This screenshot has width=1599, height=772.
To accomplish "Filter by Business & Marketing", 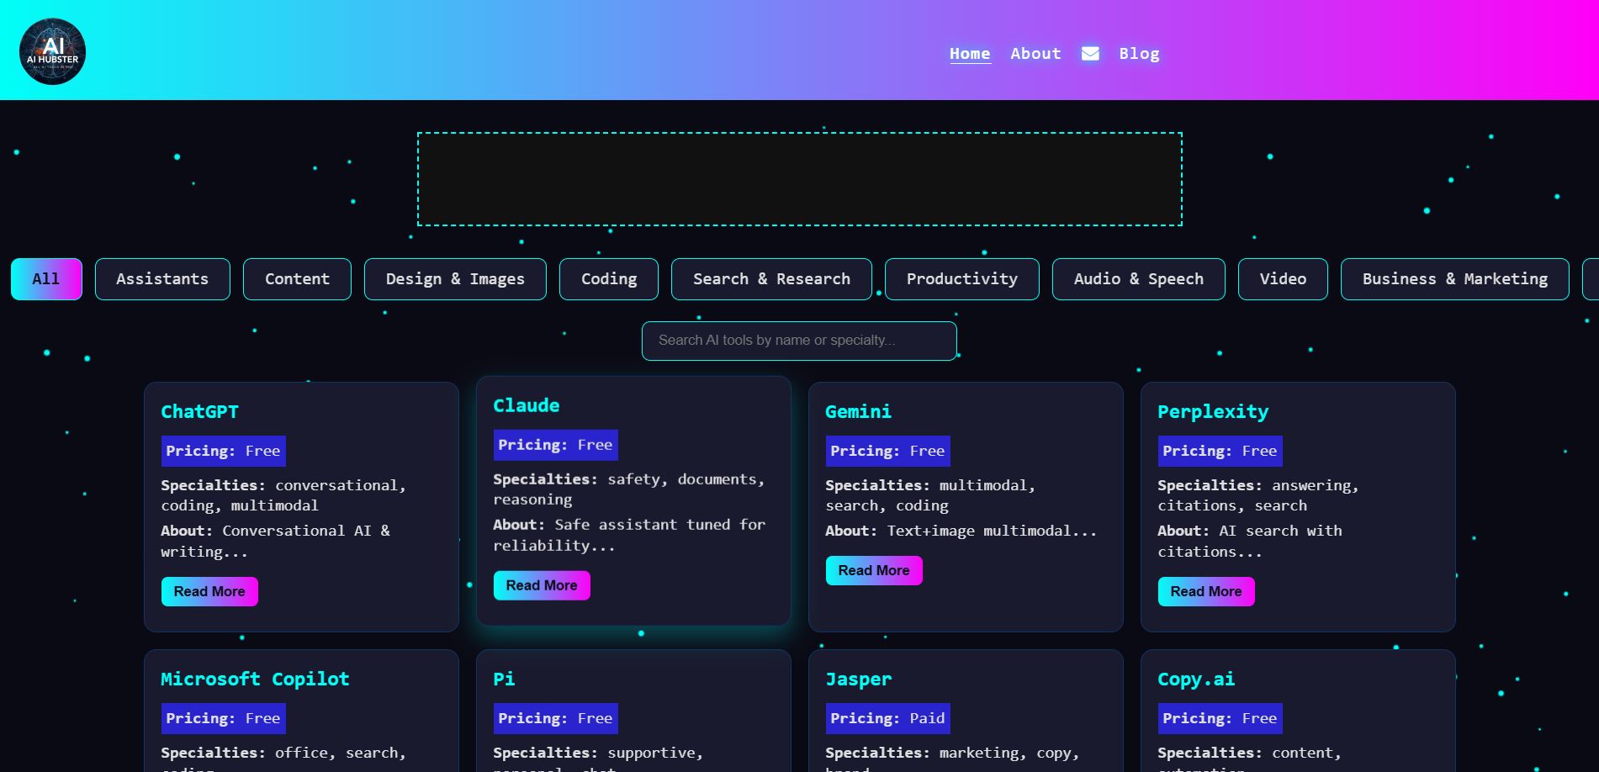I will (1454, 279).
